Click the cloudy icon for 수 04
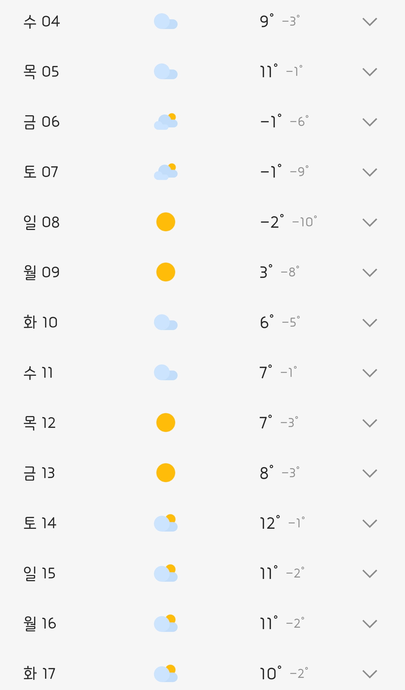 pyautogui.click(x=165, y=21)
